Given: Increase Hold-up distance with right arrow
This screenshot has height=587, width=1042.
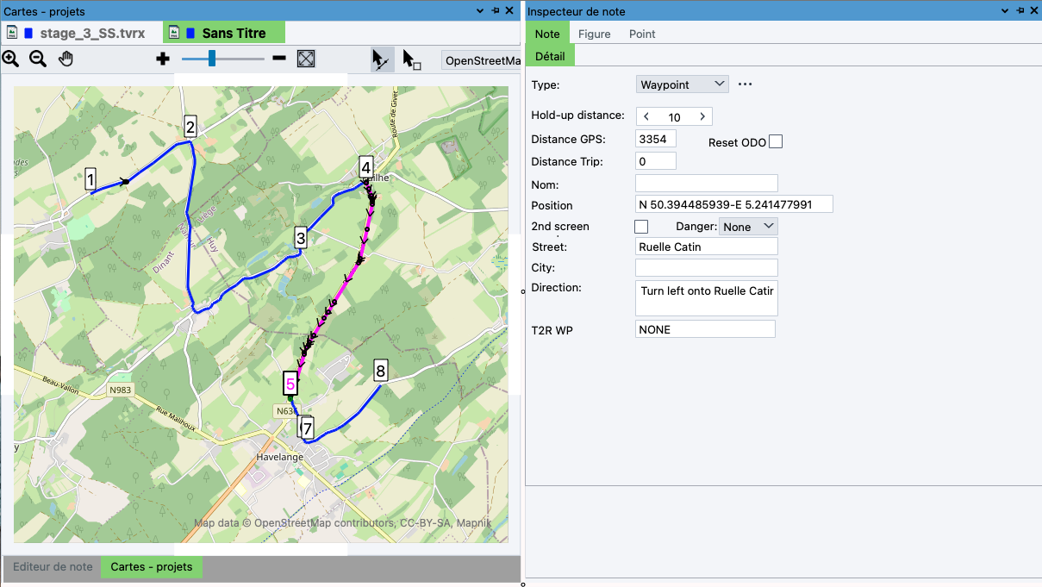Looking at the screenshot, I should pyautogui.click(x=702, y=116).
